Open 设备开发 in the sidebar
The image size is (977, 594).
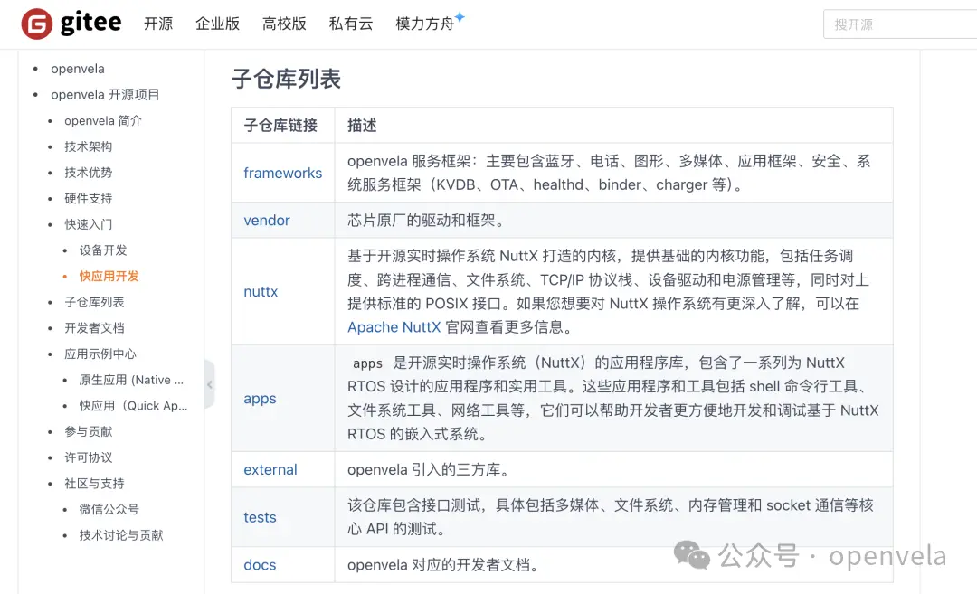click(103, 250)
